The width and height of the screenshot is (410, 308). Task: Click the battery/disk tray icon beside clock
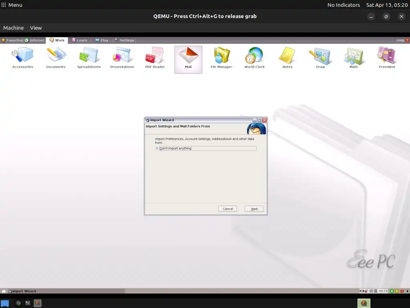376,291
